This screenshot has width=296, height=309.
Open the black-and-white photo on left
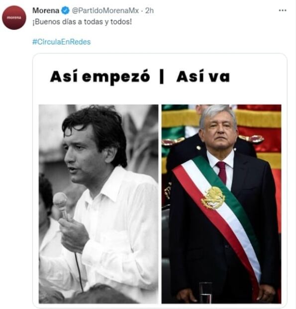(x=99, y=204)
